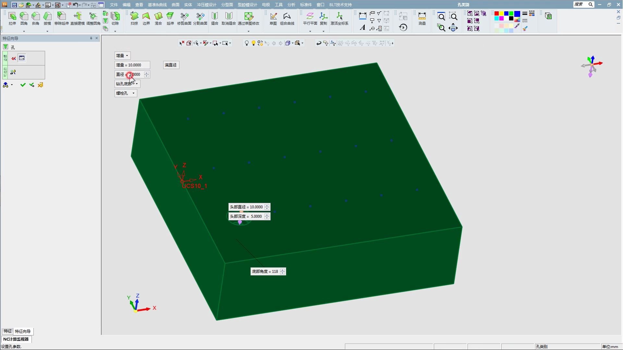The image size is (623, 350).
Task: Click the 头部直径 value field
Action: coord(256,207)
